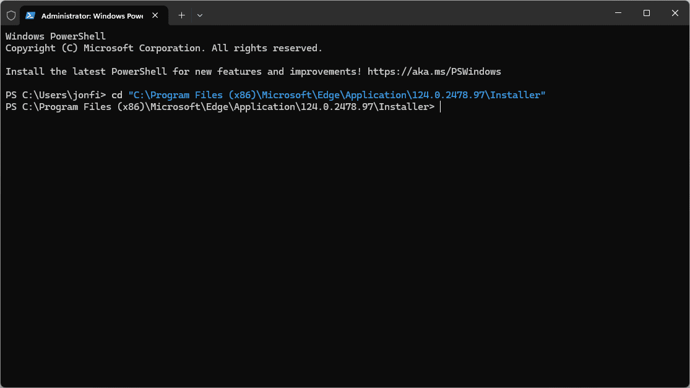Maximize the terminal window
Viewport: 690px width, 388px height.
[646, 13]
